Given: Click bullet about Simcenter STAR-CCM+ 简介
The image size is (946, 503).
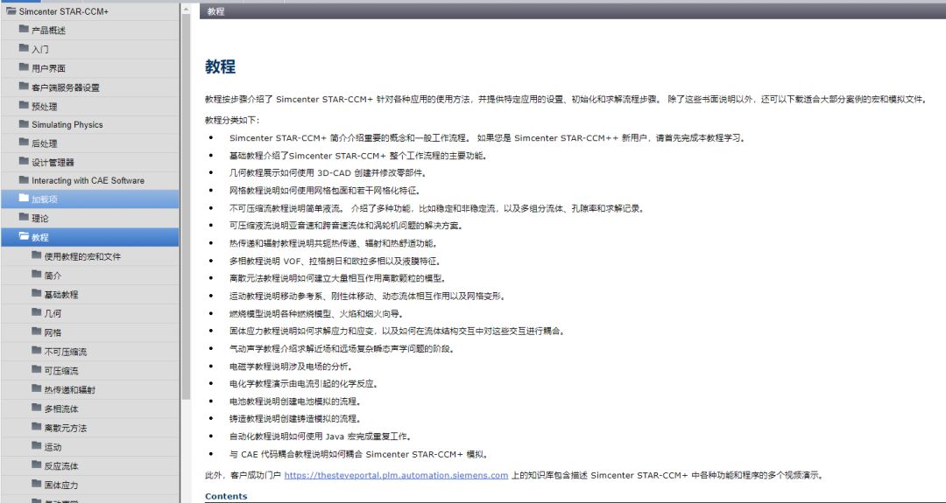Looking at the screenshot, I should pos(487,137).
